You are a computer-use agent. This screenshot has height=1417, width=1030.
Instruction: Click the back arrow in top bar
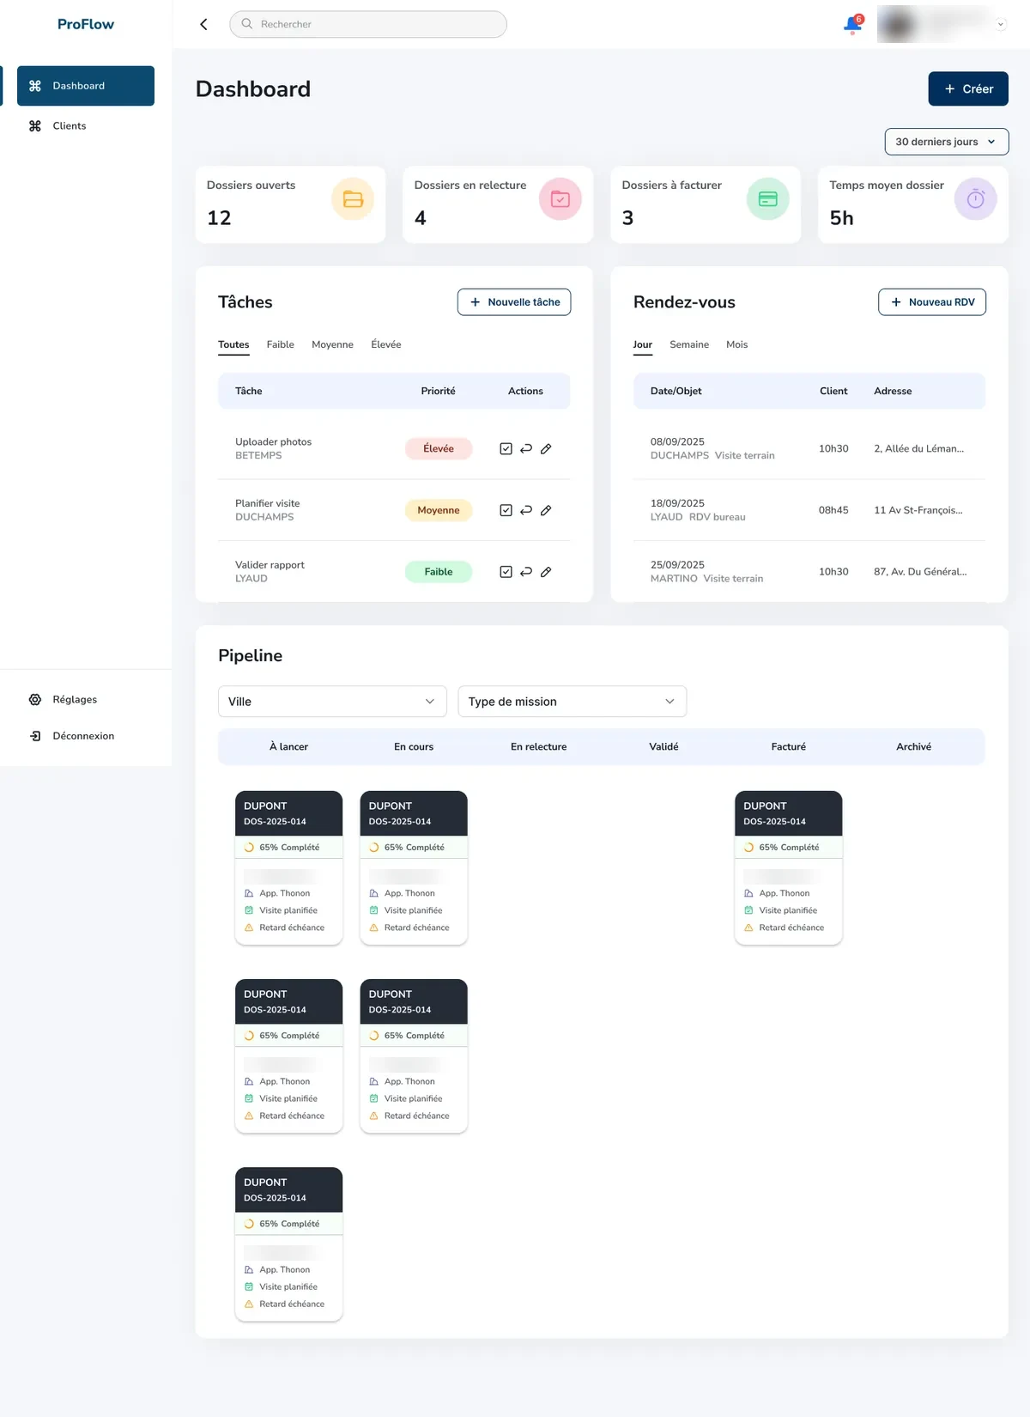click(x=203, y=24)
